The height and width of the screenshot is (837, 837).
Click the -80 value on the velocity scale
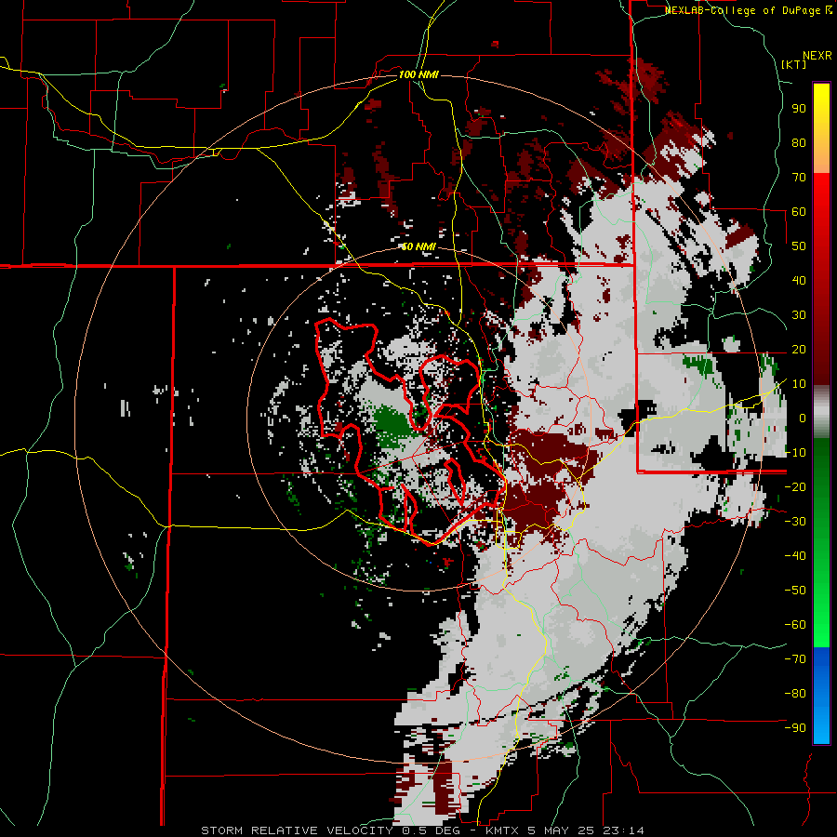point(795,694)
